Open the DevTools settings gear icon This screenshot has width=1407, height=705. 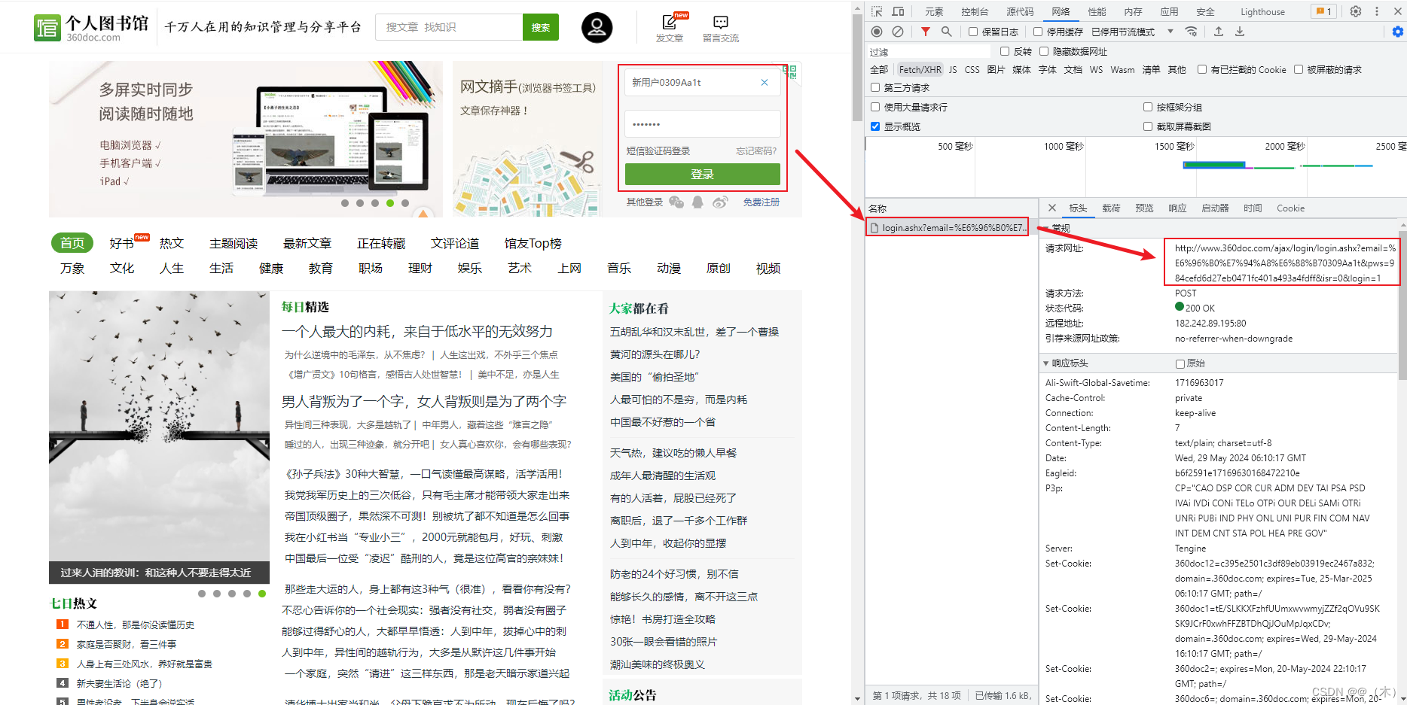pos(1356,11)
